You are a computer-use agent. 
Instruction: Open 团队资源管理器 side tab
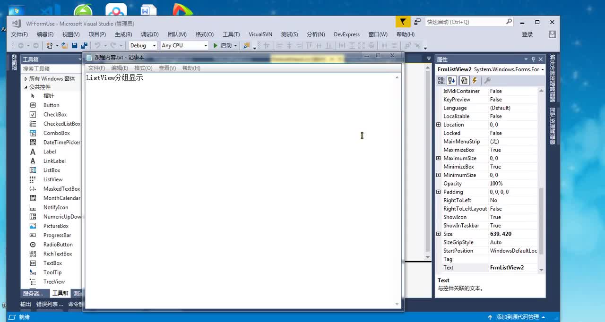coord(552,126)
